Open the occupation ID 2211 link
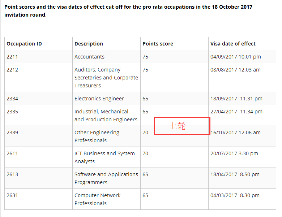Screen dimensions: 282x217 pos(12,57)
